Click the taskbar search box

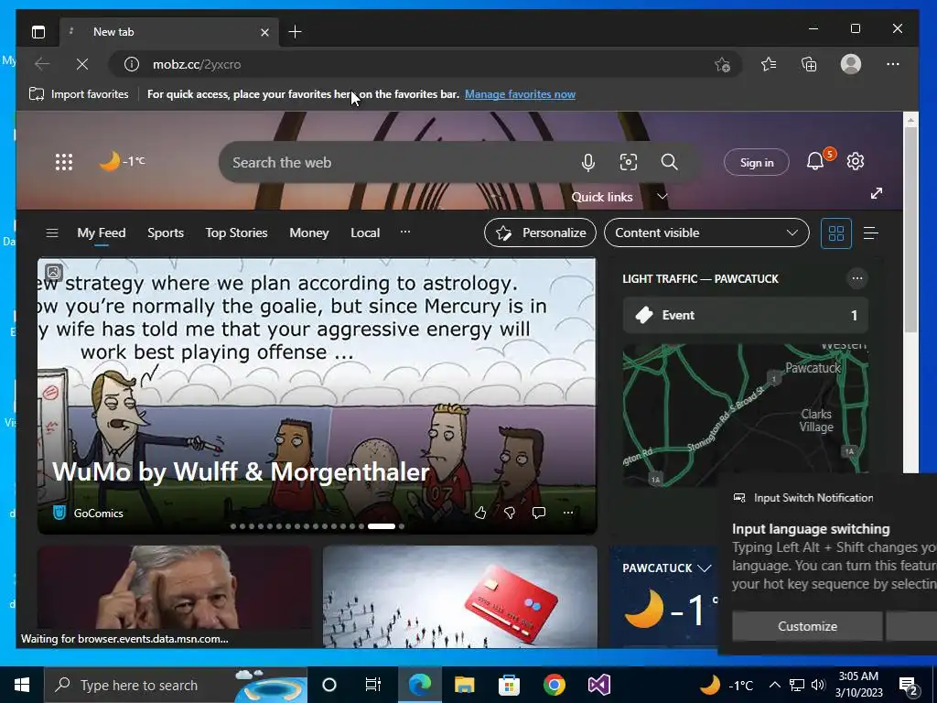click(x=176, y=685)
